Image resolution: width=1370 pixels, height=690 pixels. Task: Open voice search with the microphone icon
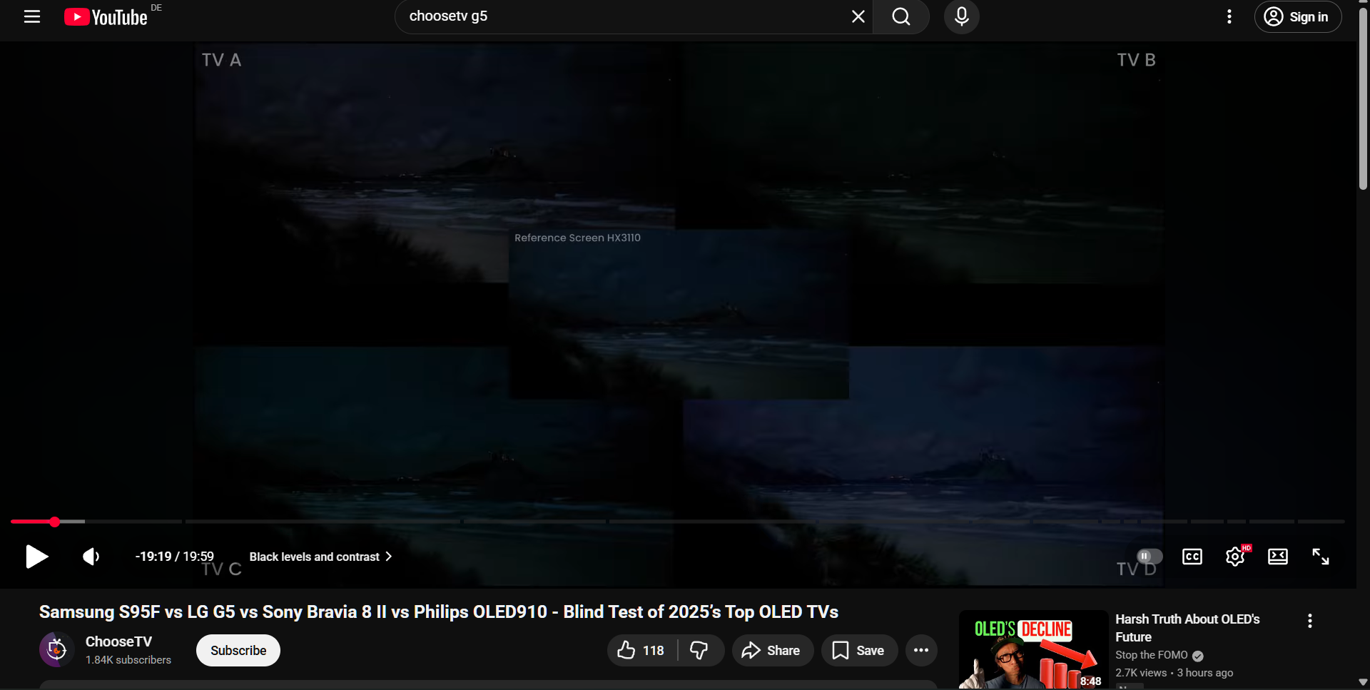961,16
